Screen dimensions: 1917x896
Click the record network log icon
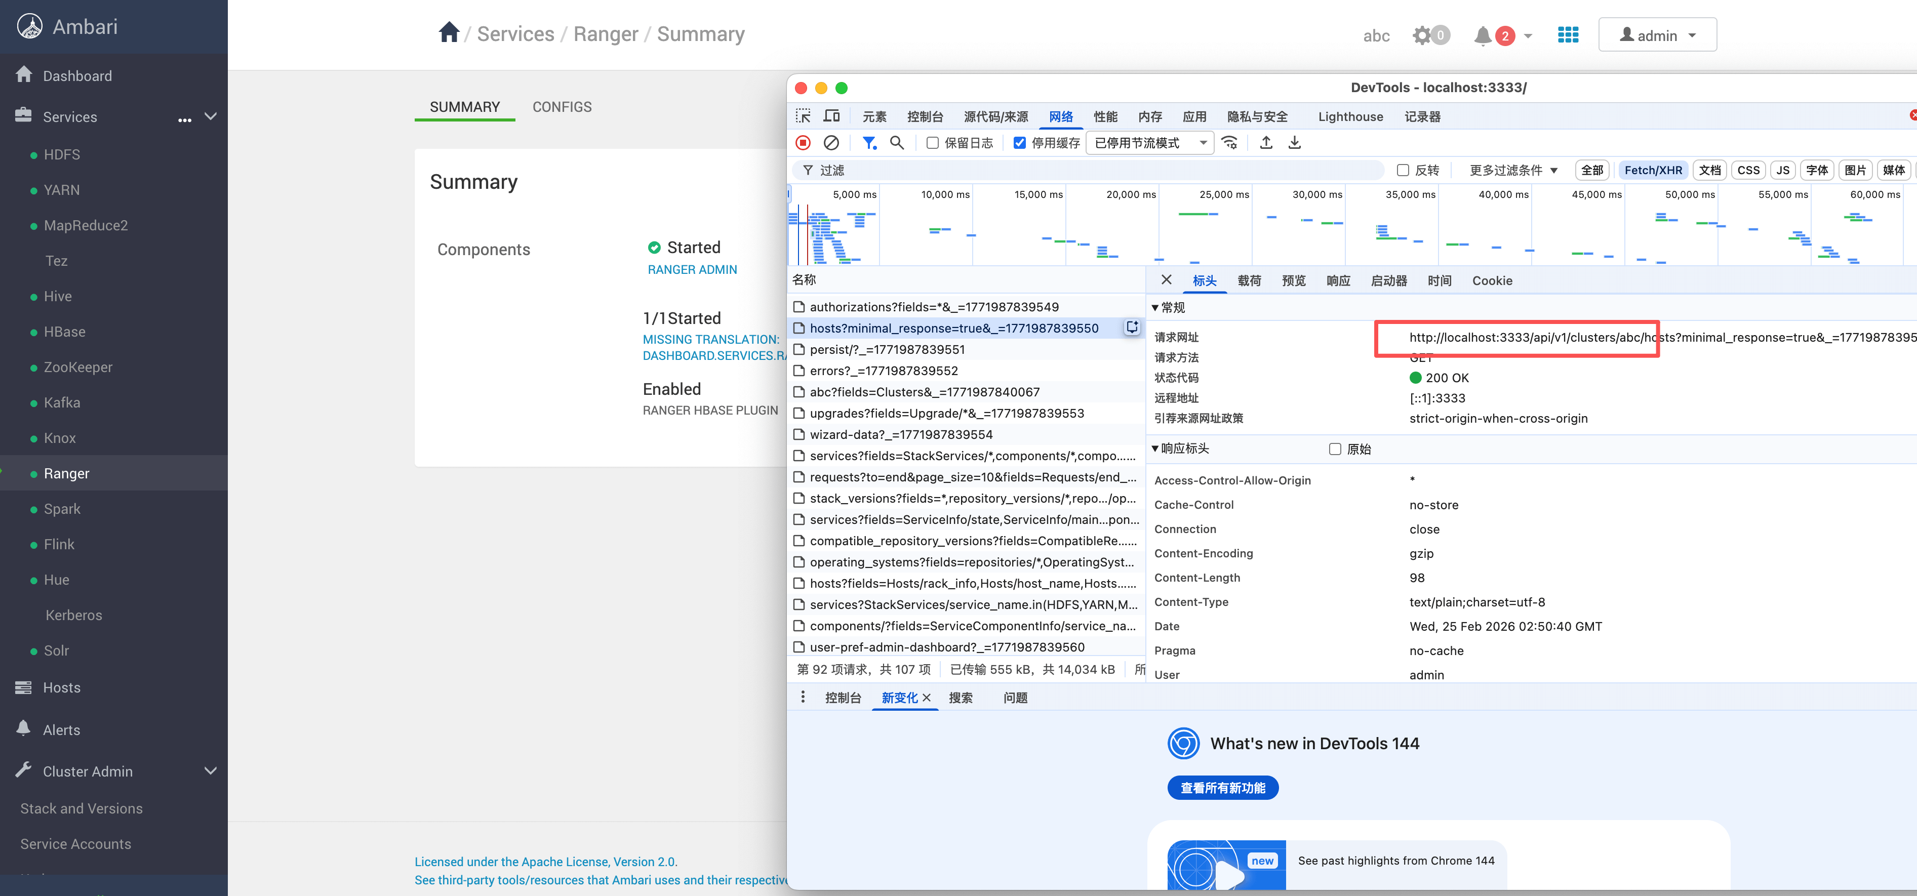tap(803, 142)
